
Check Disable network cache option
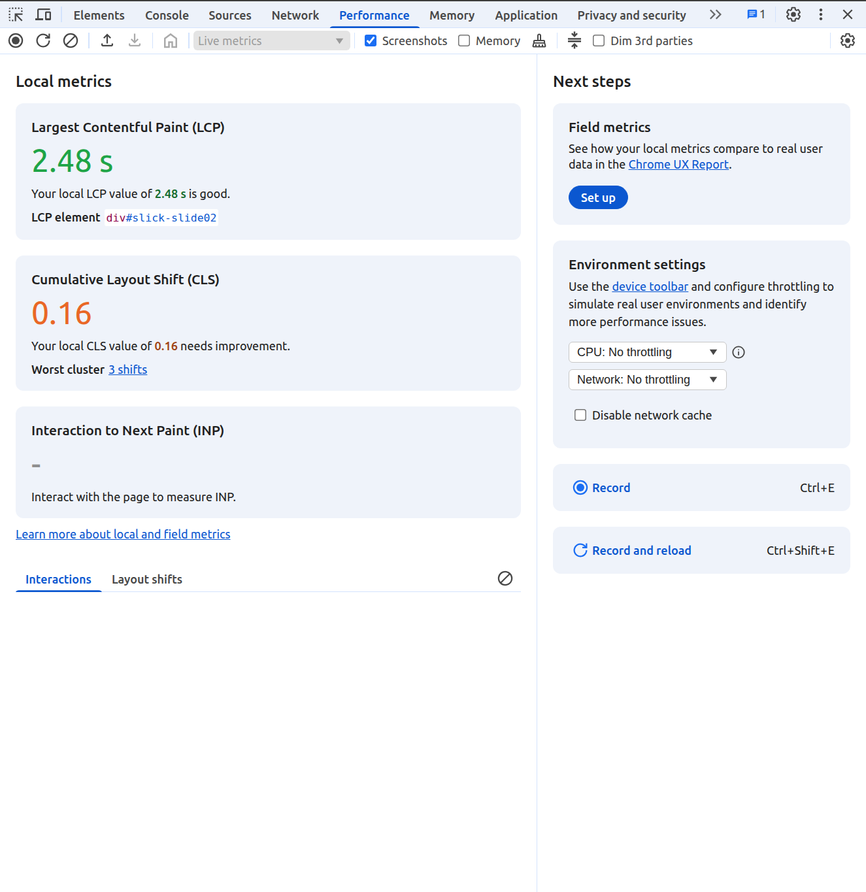[580, 415]
